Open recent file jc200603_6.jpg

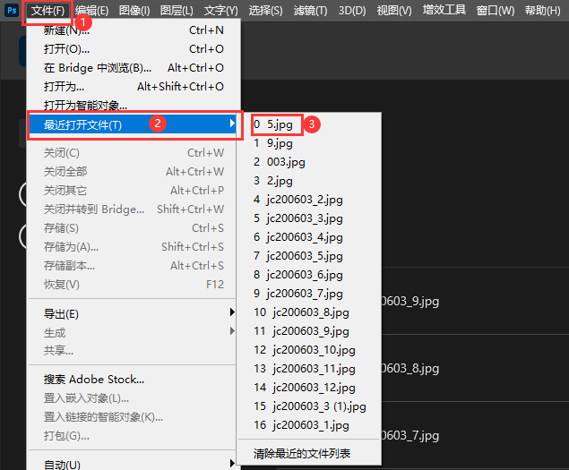(x=309, y=275)
